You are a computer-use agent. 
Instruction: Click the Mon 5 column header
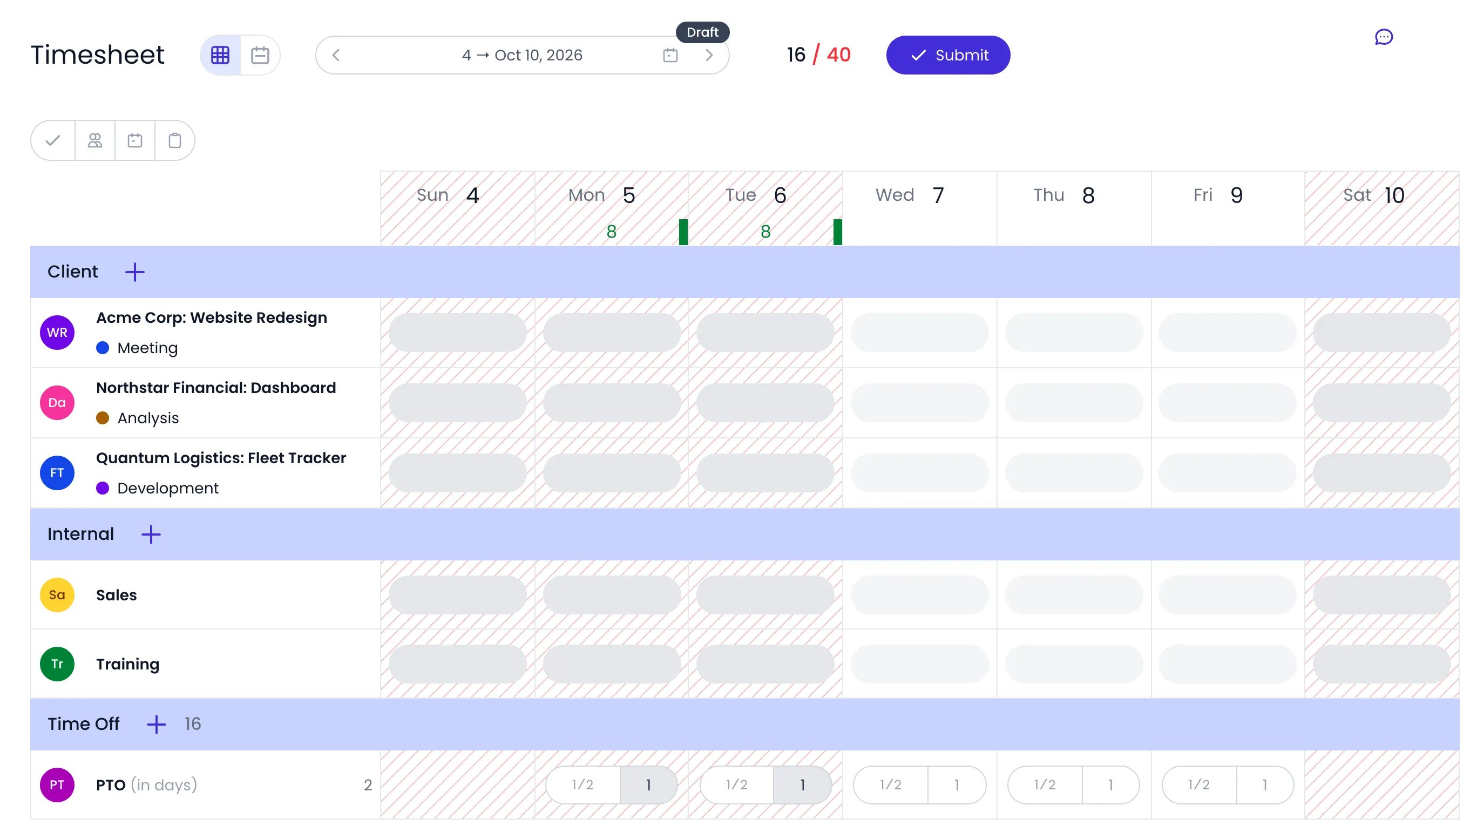pyautogui.click(x=612, y=208)
